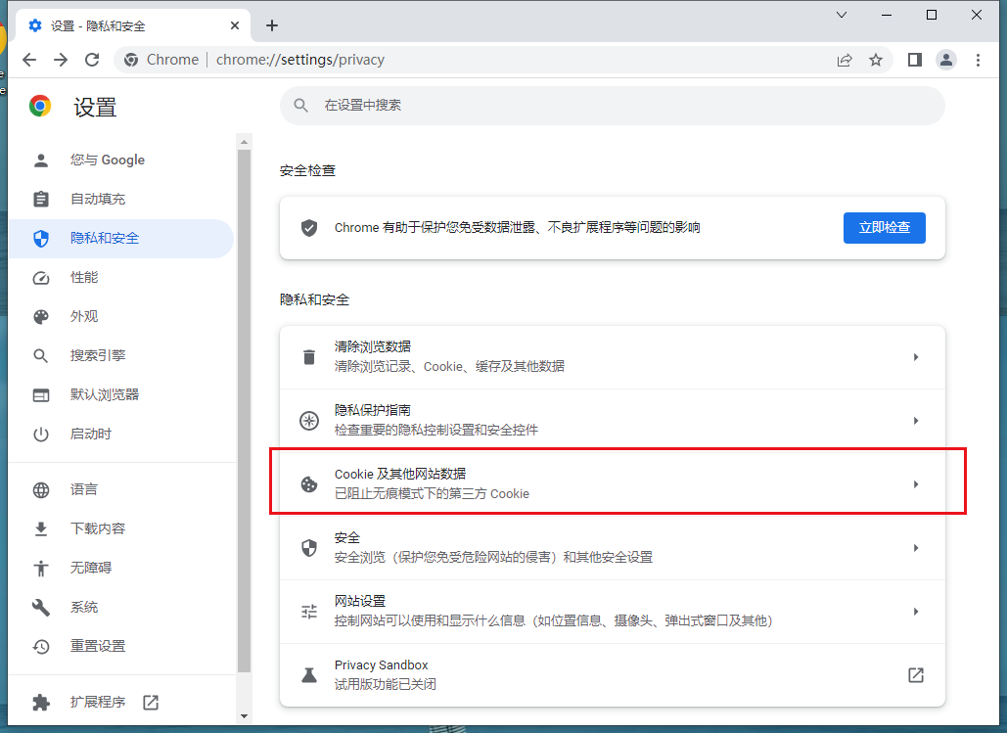Click the puzzle icon for 扩展程序
The height and width of the screenshot is (733, 1007).
tap(41, 702)
